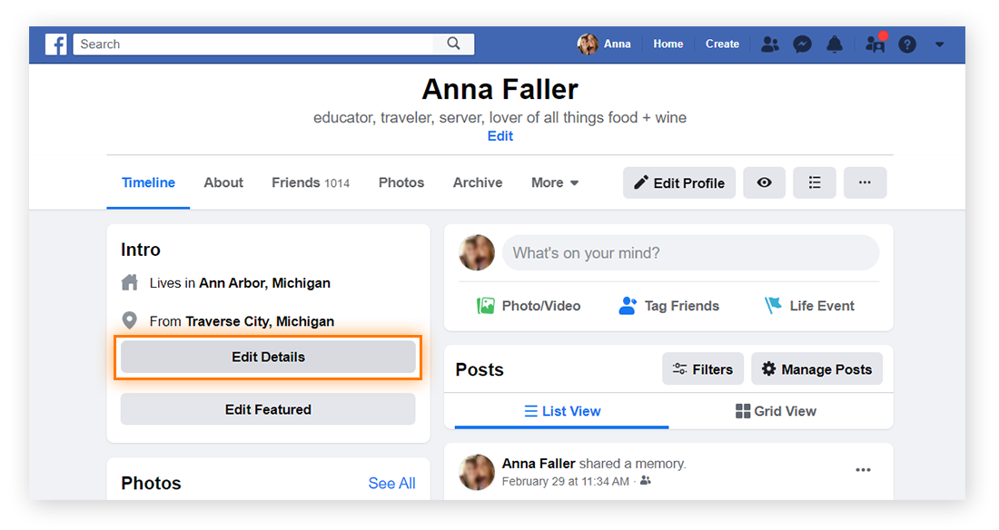This screenshot has height=530, width=999.
Task: Click the Tag Friends option
Action: (x=669, y=306)
